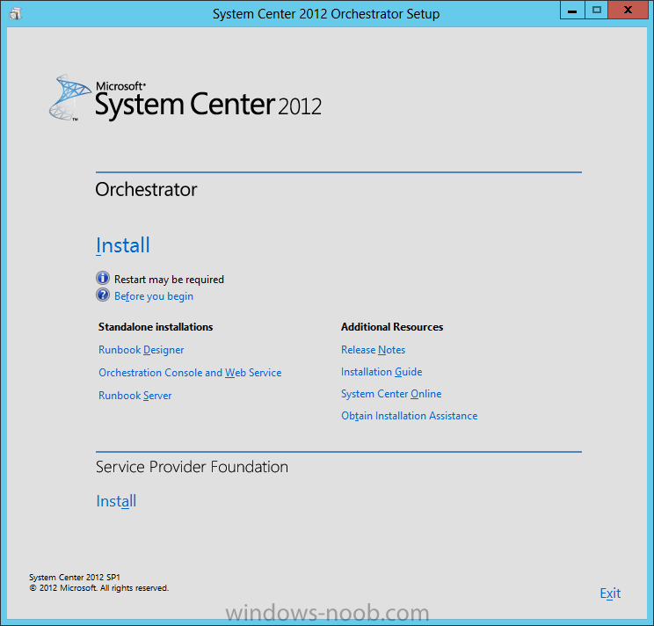
Task: Click the Additional Resources heading
Action: 392,327
